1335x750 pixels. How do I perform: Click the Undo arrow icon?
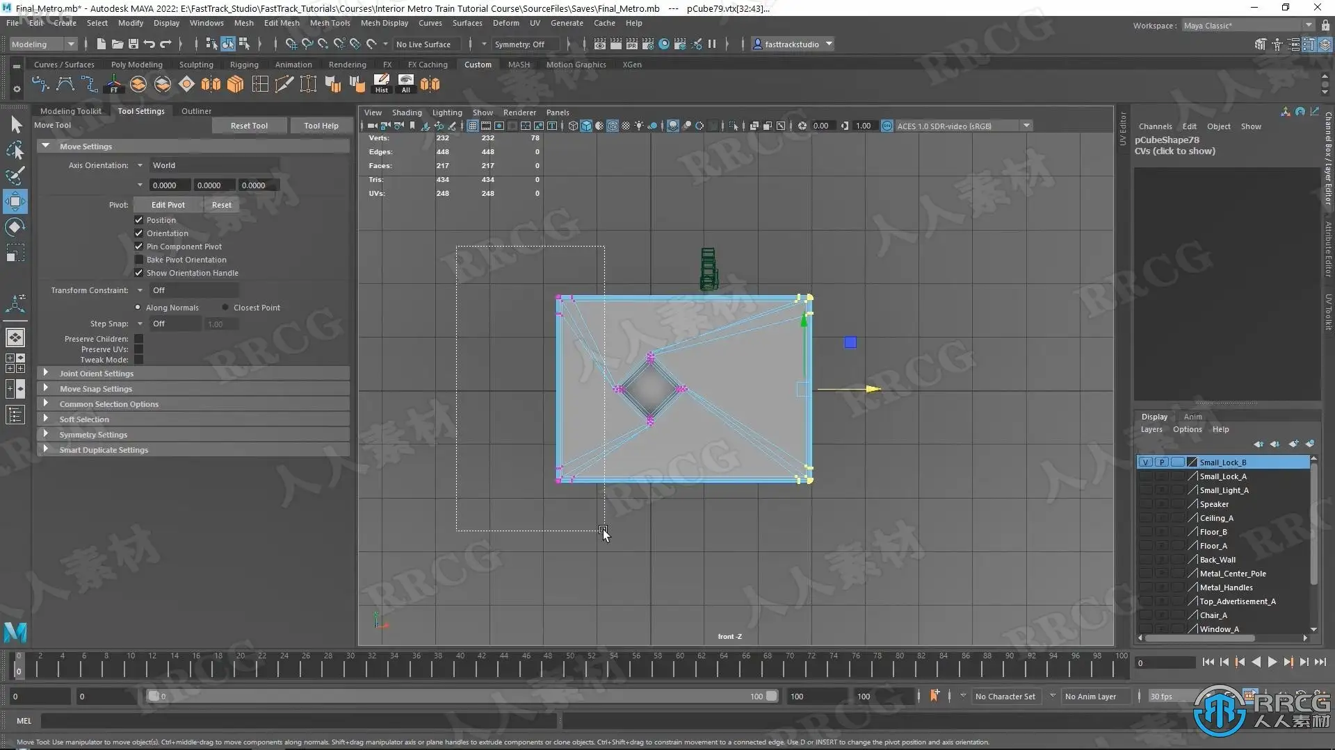tap(149, 44)
